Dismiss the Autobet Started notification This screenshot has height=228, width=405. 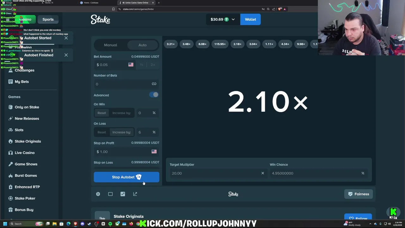(66, 38)
